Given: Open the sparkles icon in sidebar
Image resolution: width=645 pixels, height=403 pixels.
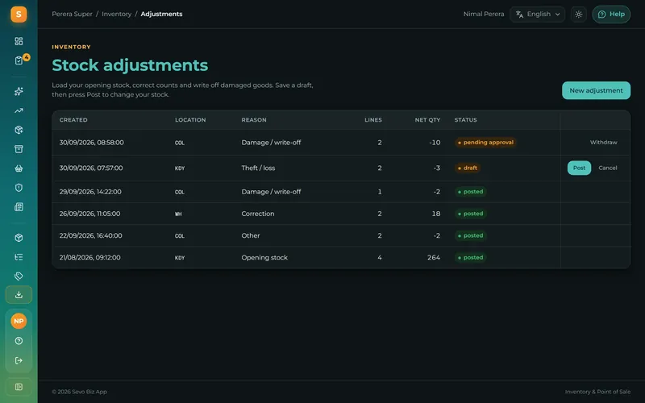Looking at the screenshot, I should 19,91.
